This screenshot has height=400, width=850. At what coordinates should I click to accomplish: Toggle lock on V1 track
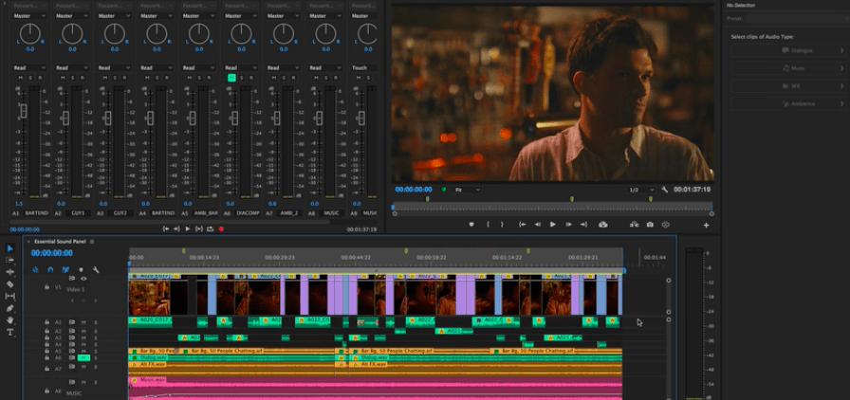pyautogui.click(x=47, y=286)
